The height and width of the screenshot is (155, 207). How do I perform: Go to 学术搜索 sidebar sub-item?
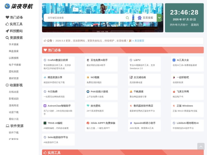pyautogui.click(x=14, y=44)
